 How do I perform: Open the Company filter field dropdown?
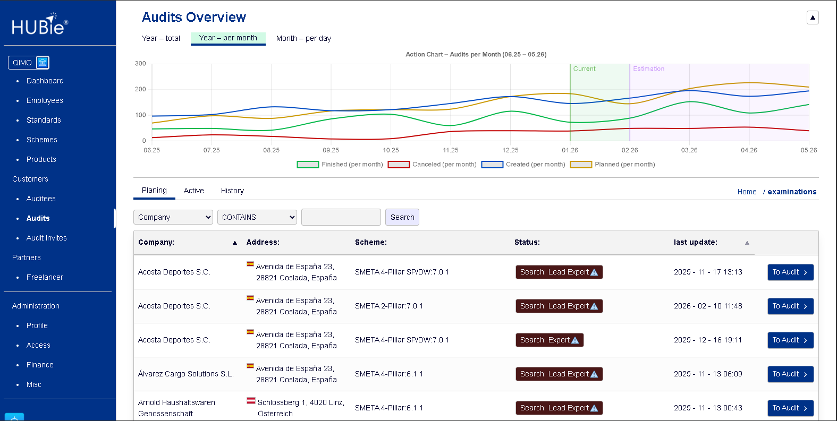tap(173, 217)
